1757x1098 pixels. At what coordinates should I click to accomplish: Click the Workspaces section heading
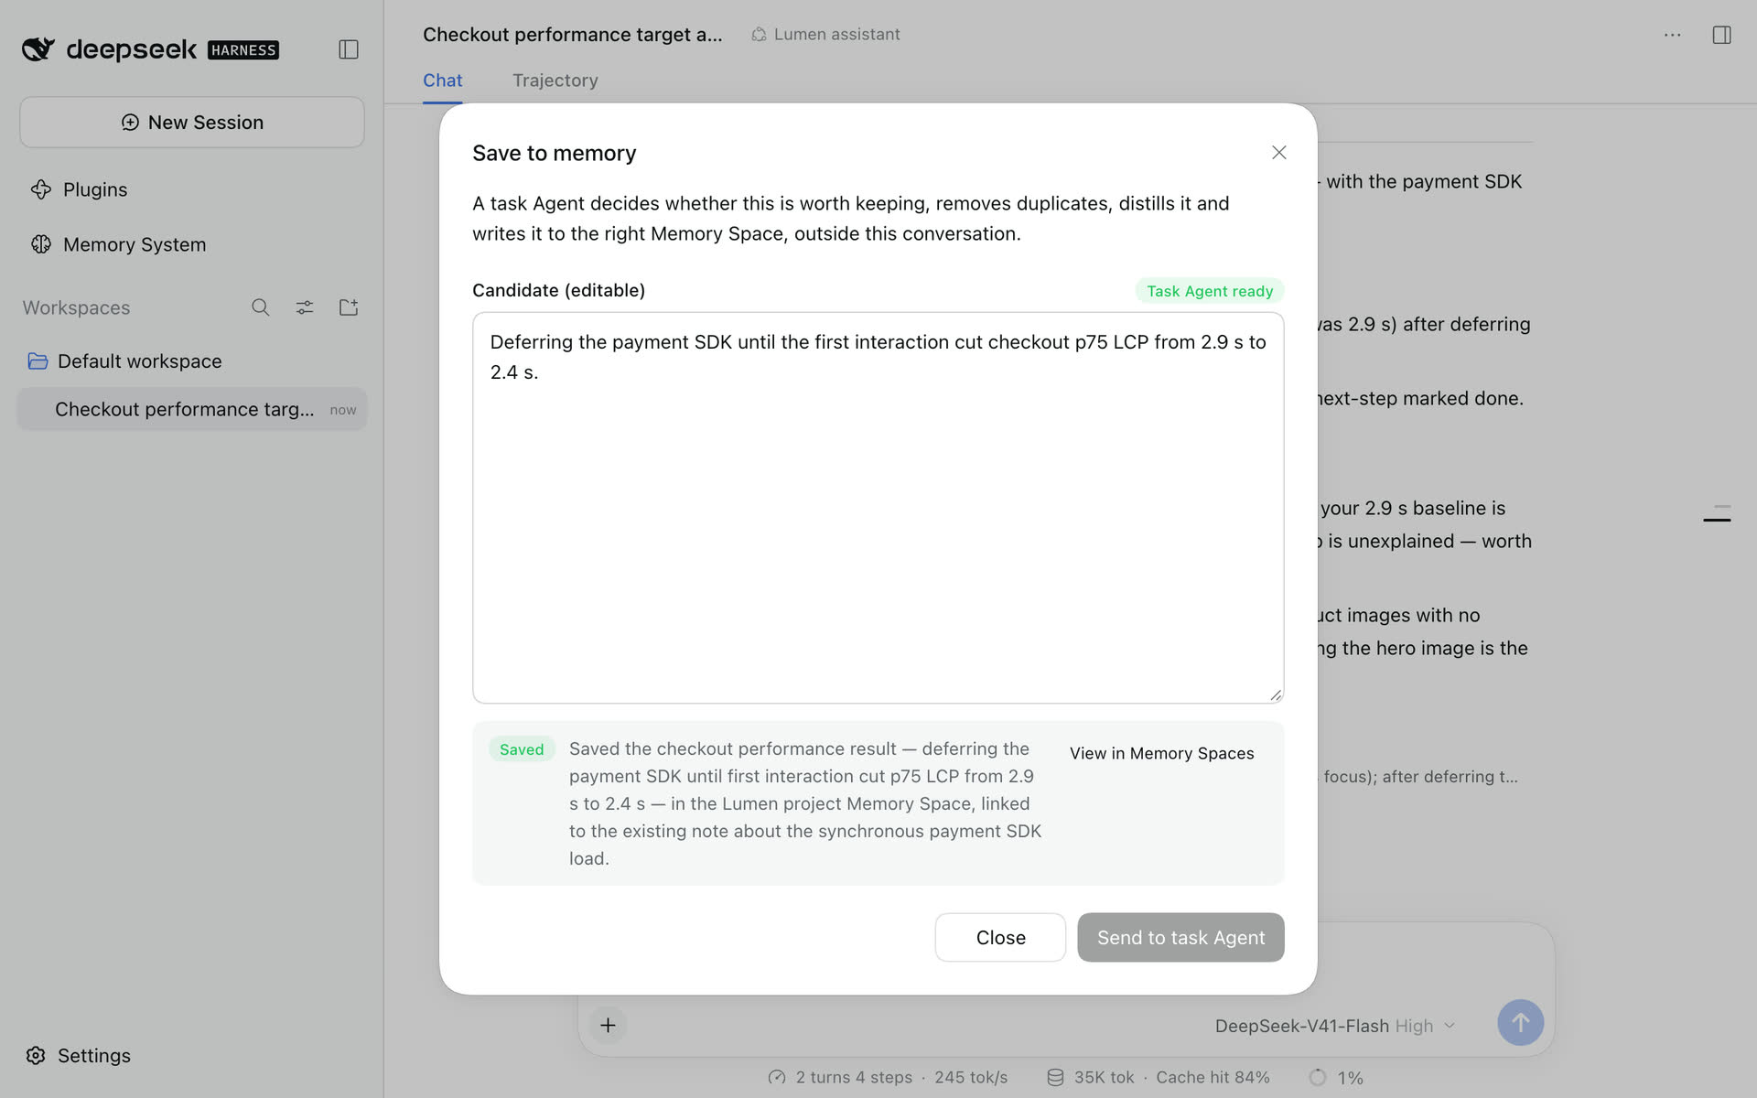pos(77,307)
